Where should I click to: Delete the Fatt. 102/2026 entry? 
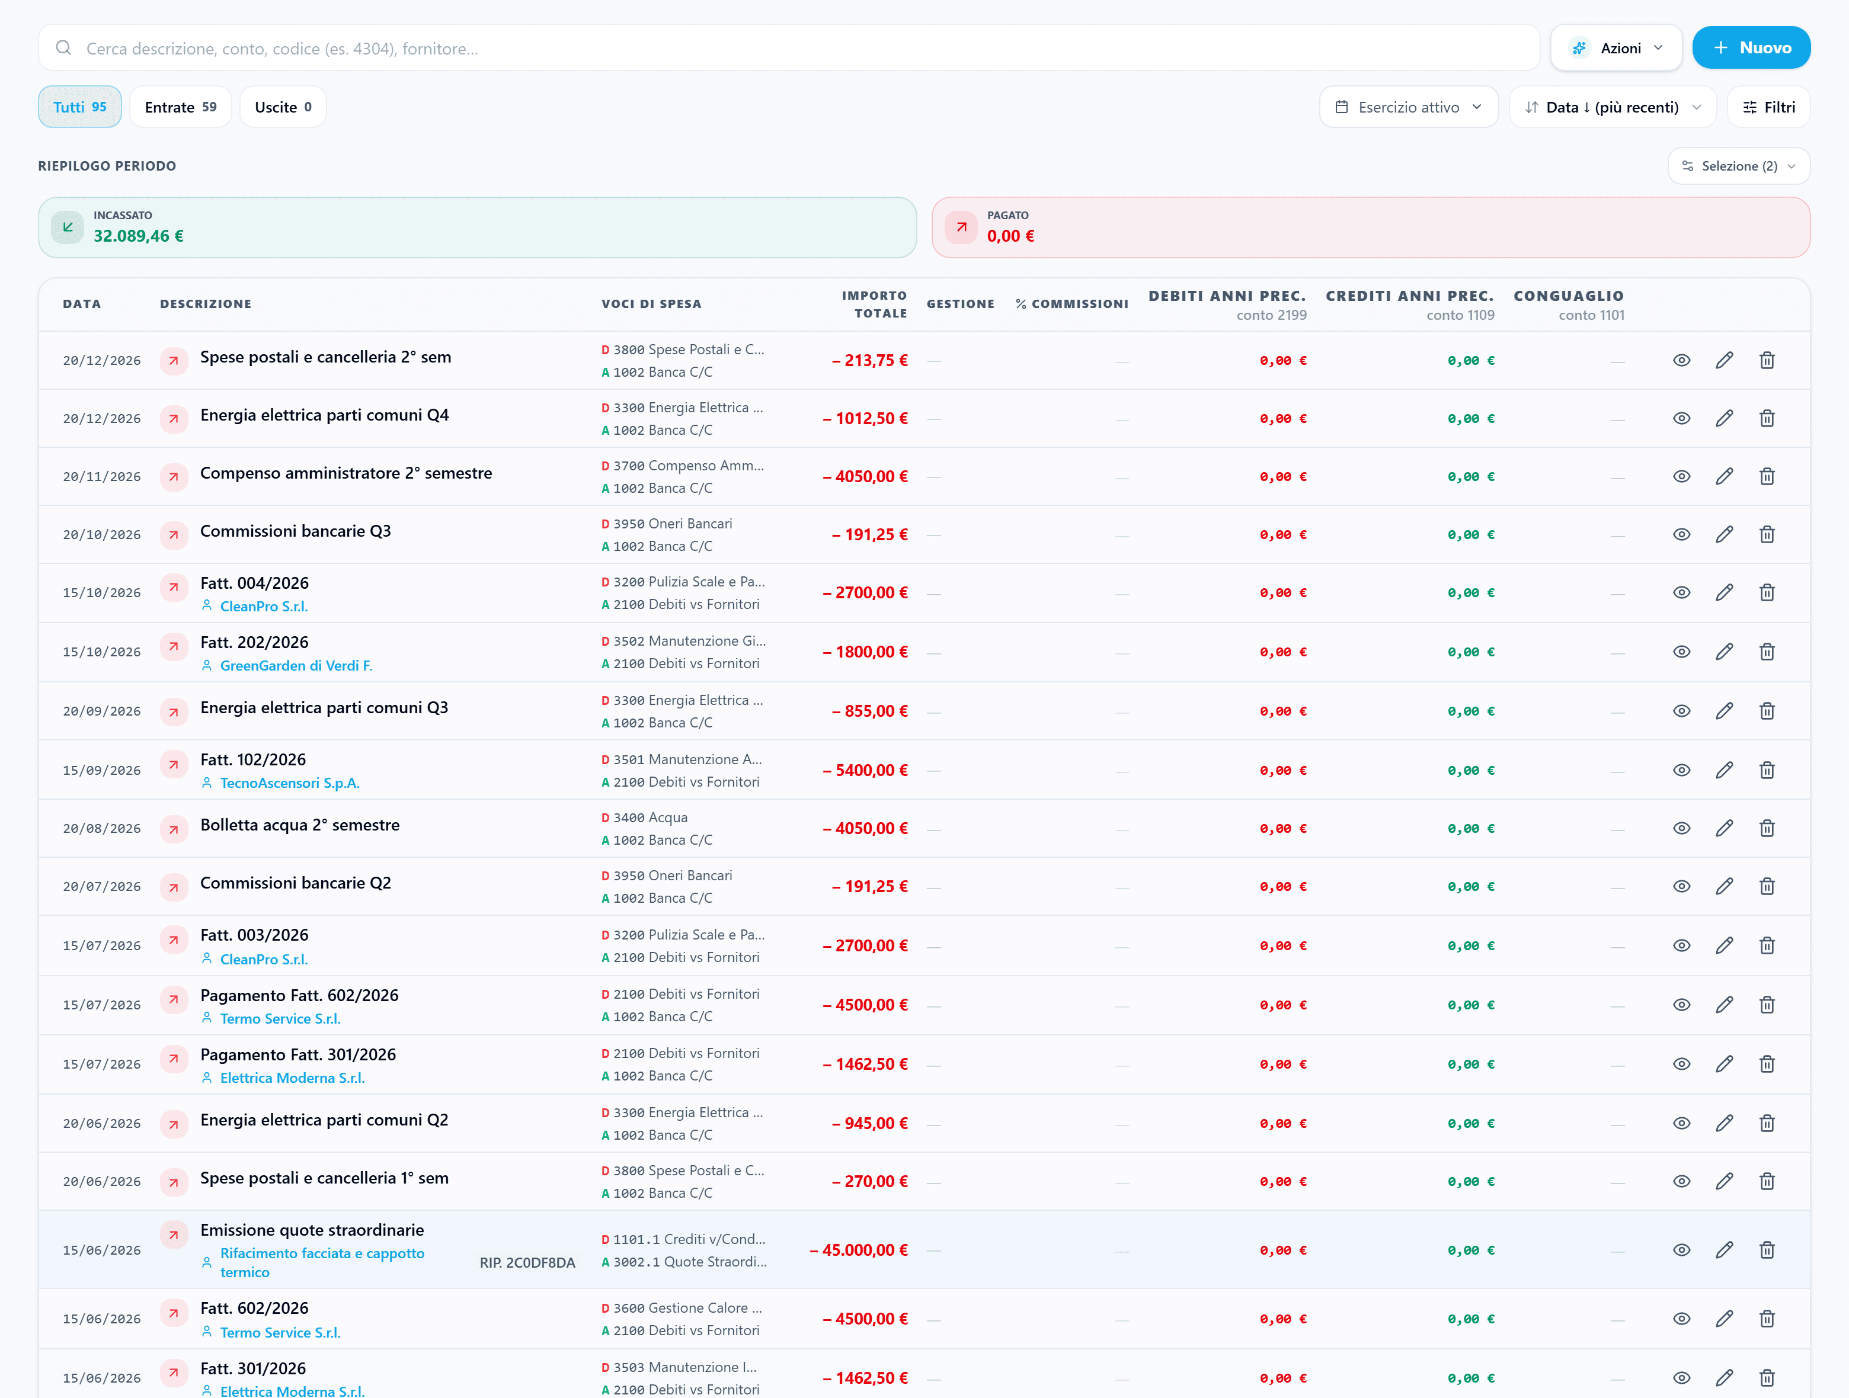click(x=1766, y=771)
